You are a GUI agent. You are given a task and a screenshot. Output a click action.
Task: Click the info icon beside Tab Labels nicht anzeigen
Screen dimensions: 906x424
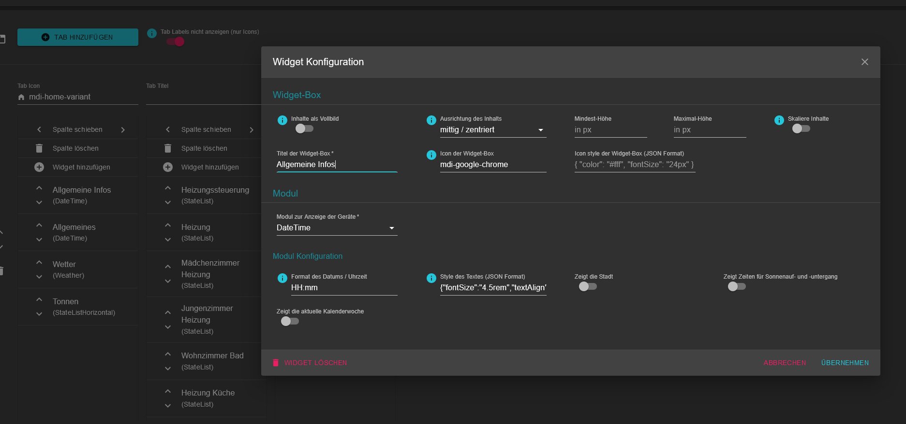coord(152,33)
